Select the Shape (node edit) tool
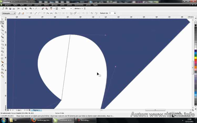 2,23
